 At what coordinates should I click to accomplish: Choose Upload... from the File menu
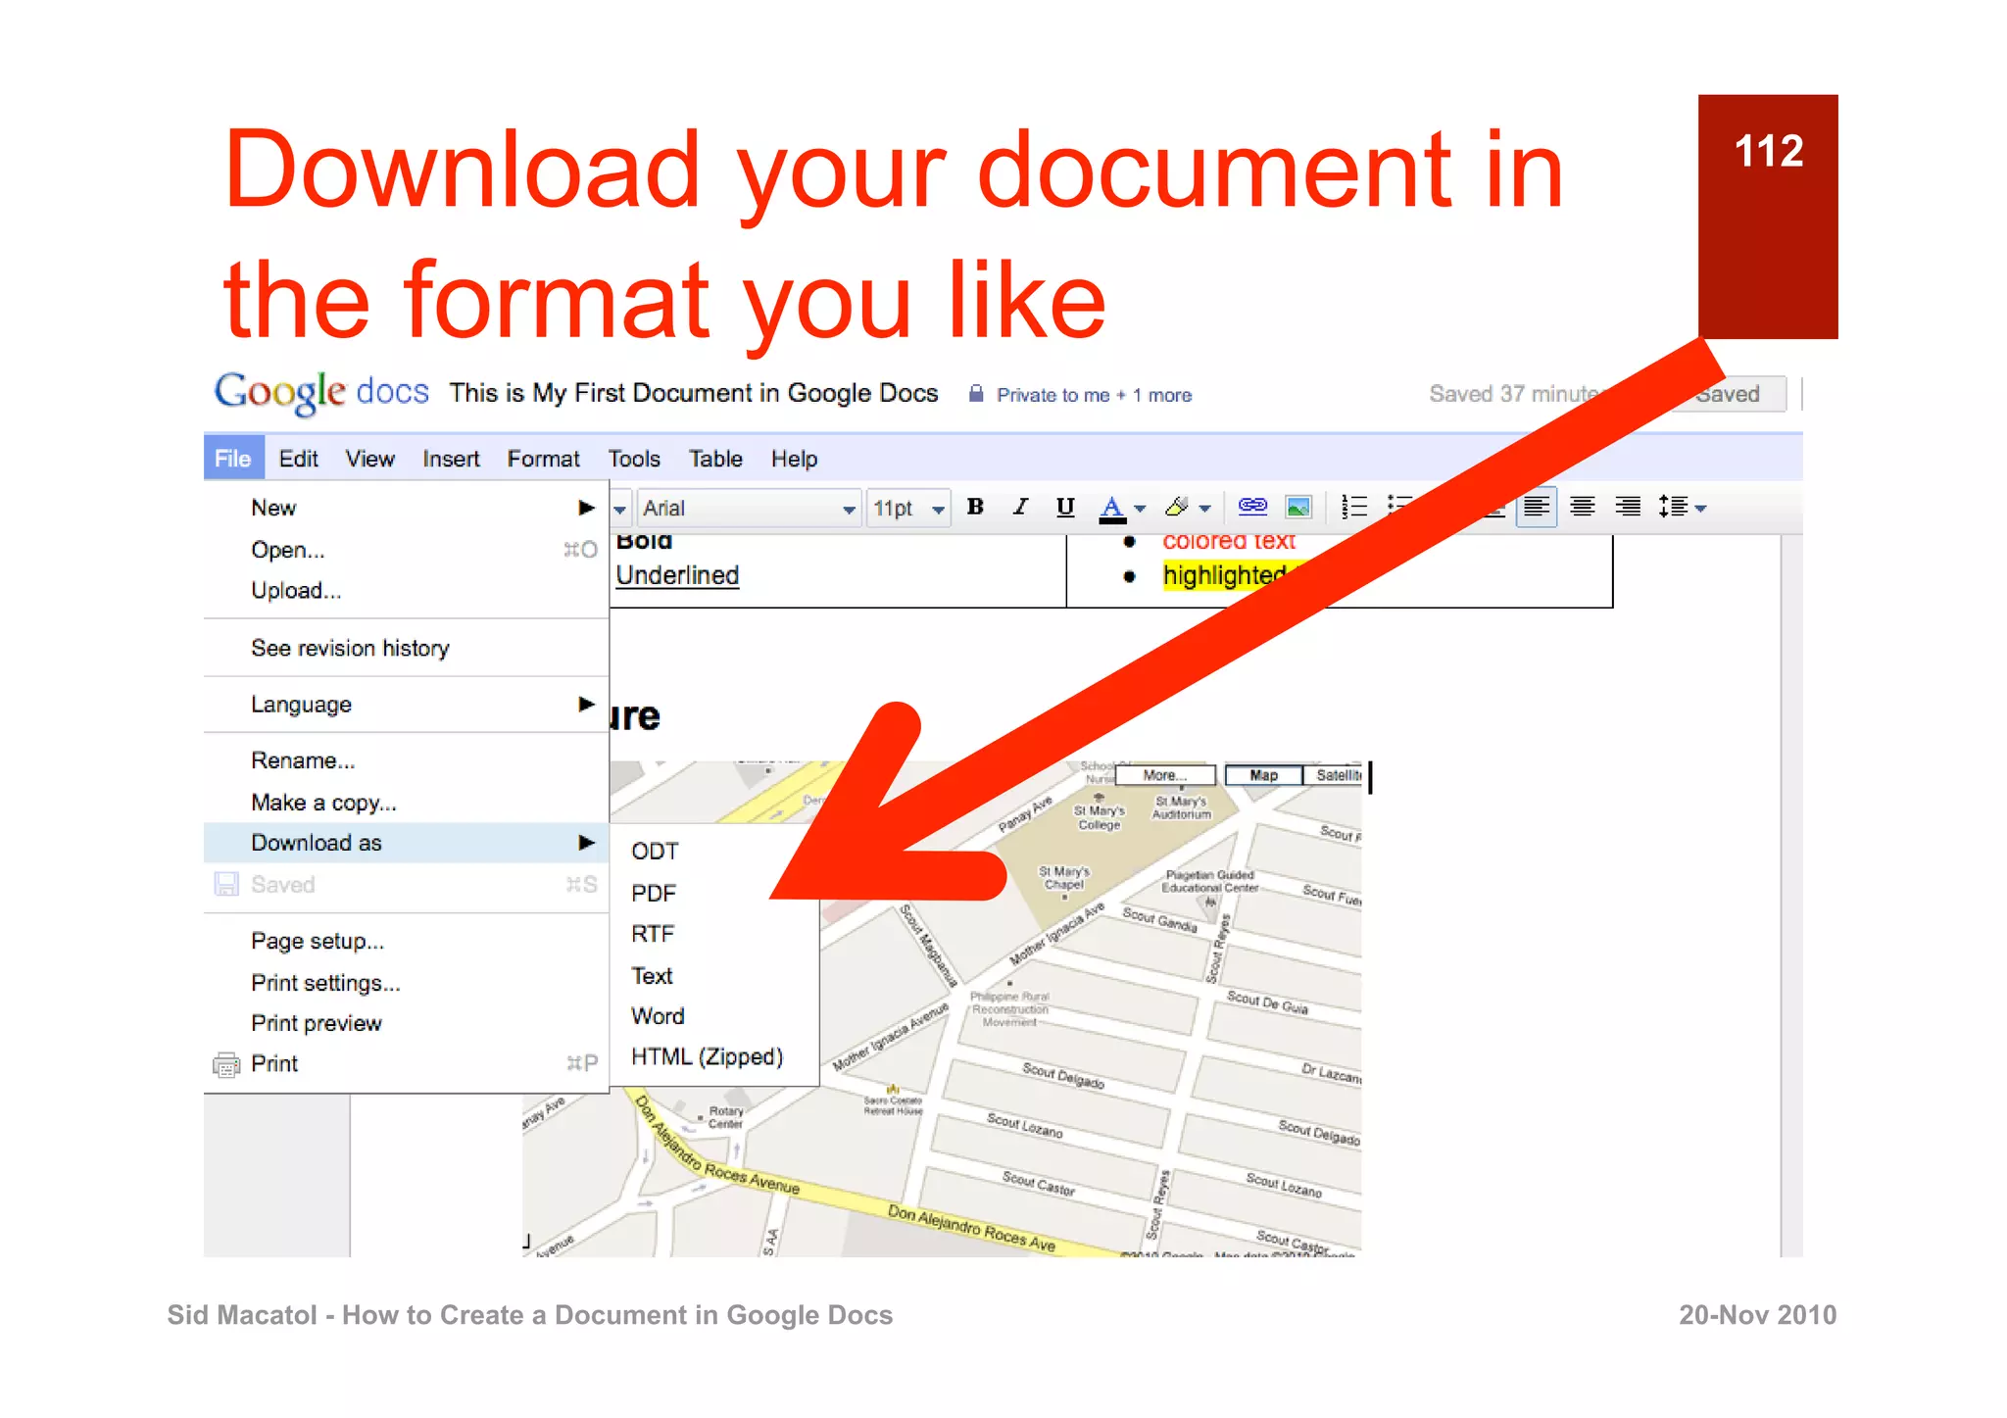point(407,591)
